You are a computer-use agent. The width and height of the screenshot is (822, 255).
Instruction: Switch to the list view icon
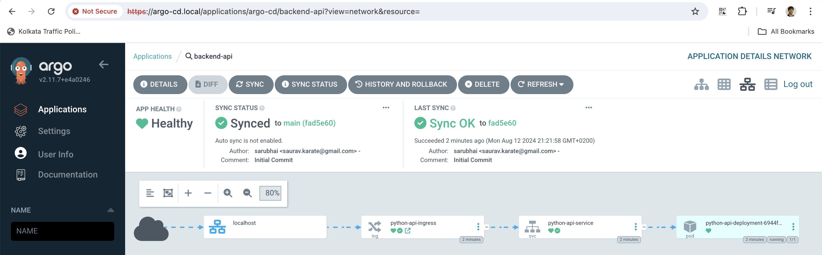770,85
